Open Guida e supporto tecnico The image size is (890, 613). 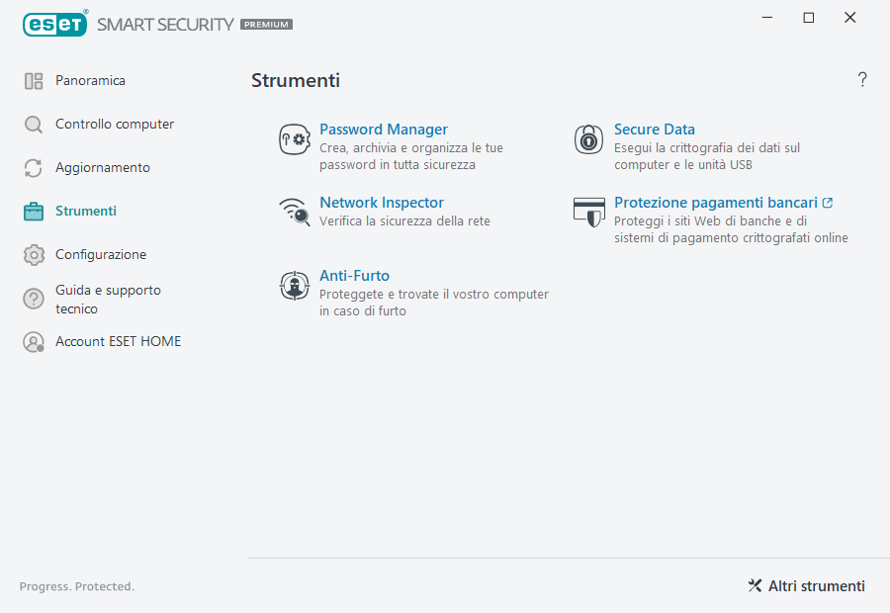(x=107, y=298)
